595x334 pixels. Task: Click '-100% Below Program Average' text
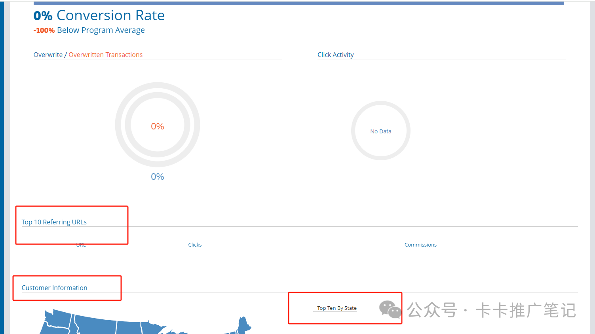pyautogui.click(x=89, y=30)
